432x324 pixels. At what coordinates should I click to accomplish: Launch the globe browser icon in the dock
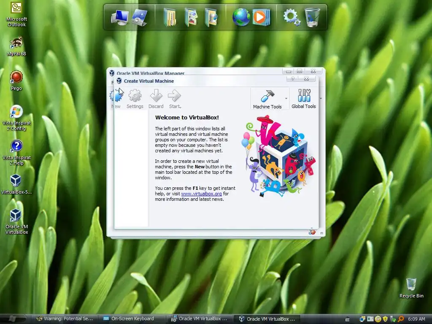coord(241,17)
